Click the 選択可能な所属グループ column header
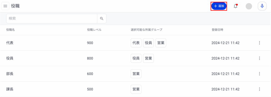Image resolution: width=271 pixels, height=97 pixels. coord(146,30)
